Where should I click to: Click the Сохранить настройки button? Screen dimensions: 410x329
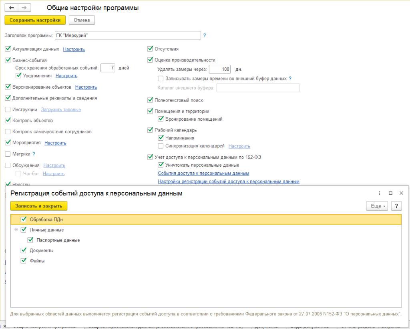[35, 20]
